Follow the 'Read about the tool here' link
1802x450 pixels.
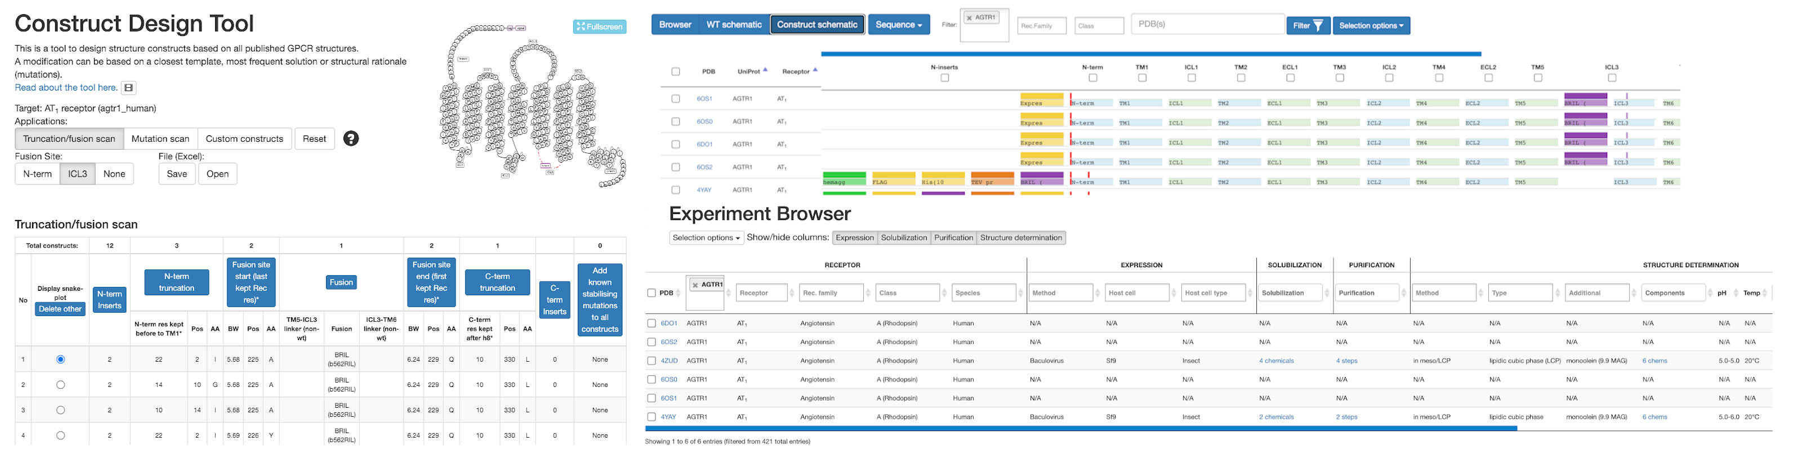coord(66,88)
